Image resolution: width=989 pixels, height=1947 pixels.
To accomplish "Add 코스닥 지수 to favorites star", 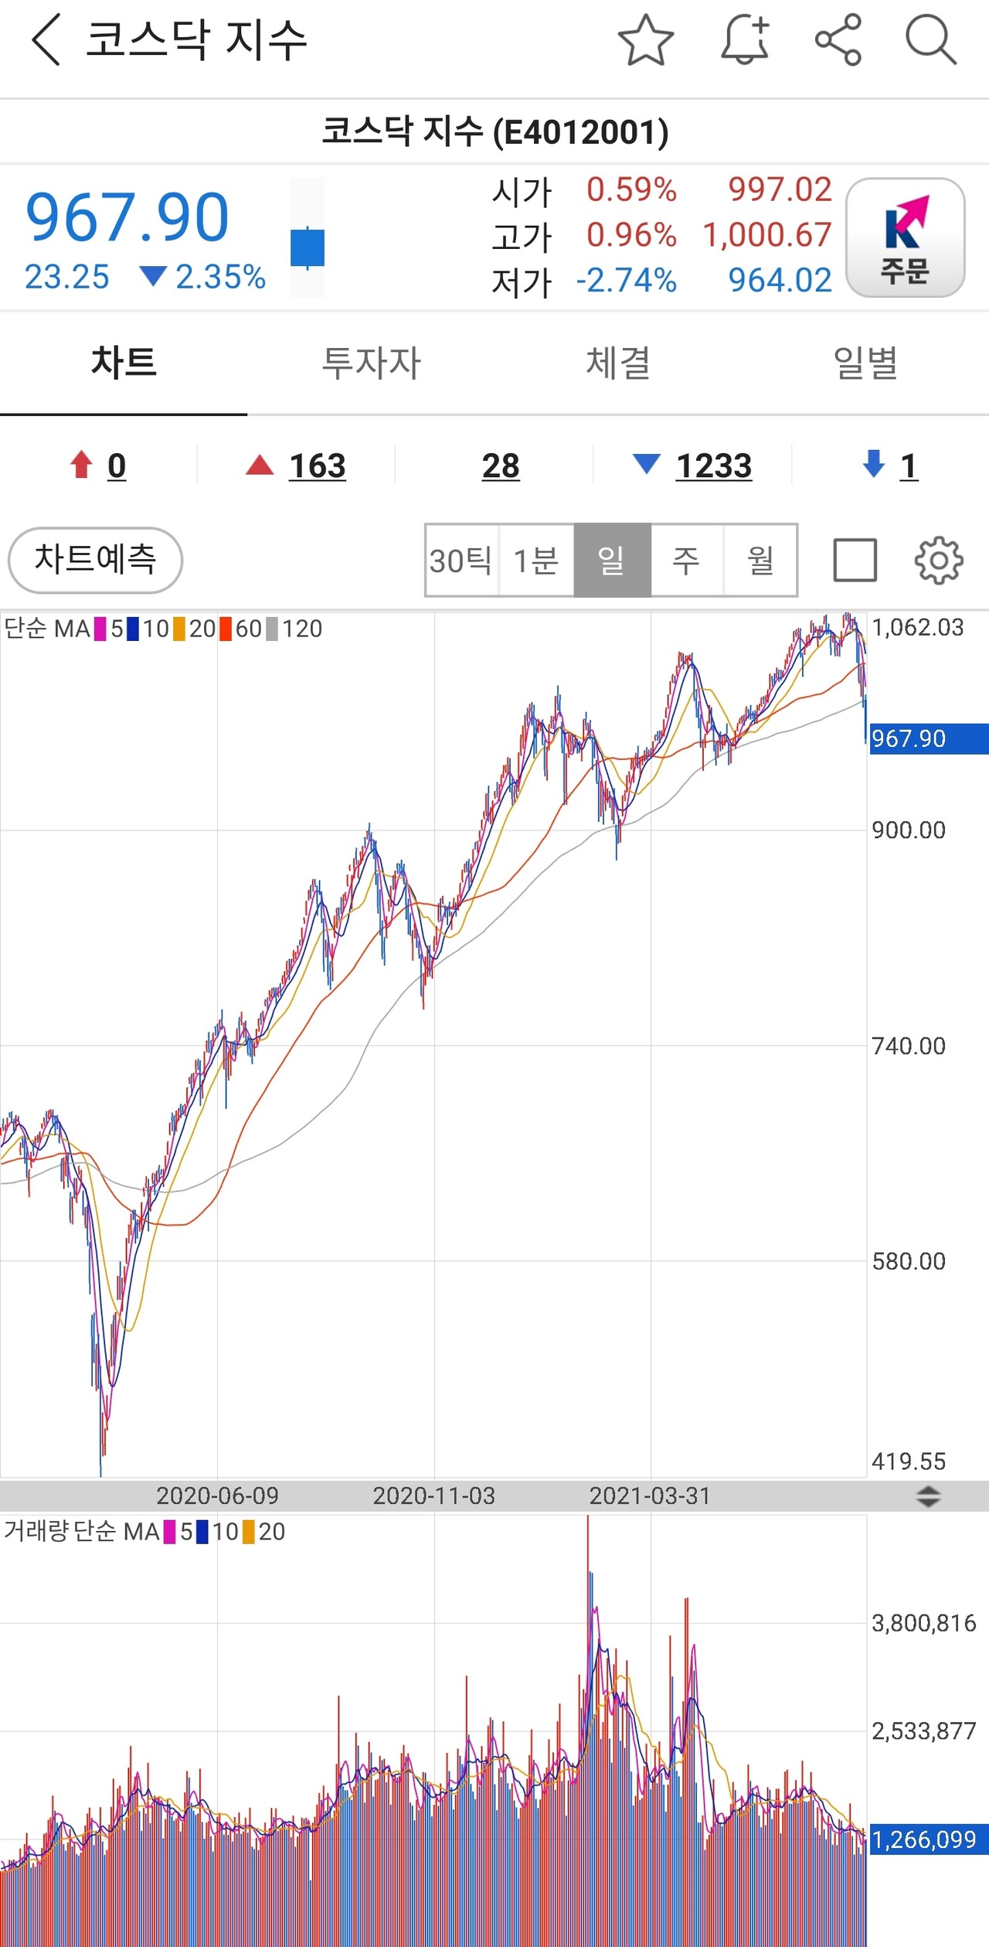I will (x=646, y=39).
